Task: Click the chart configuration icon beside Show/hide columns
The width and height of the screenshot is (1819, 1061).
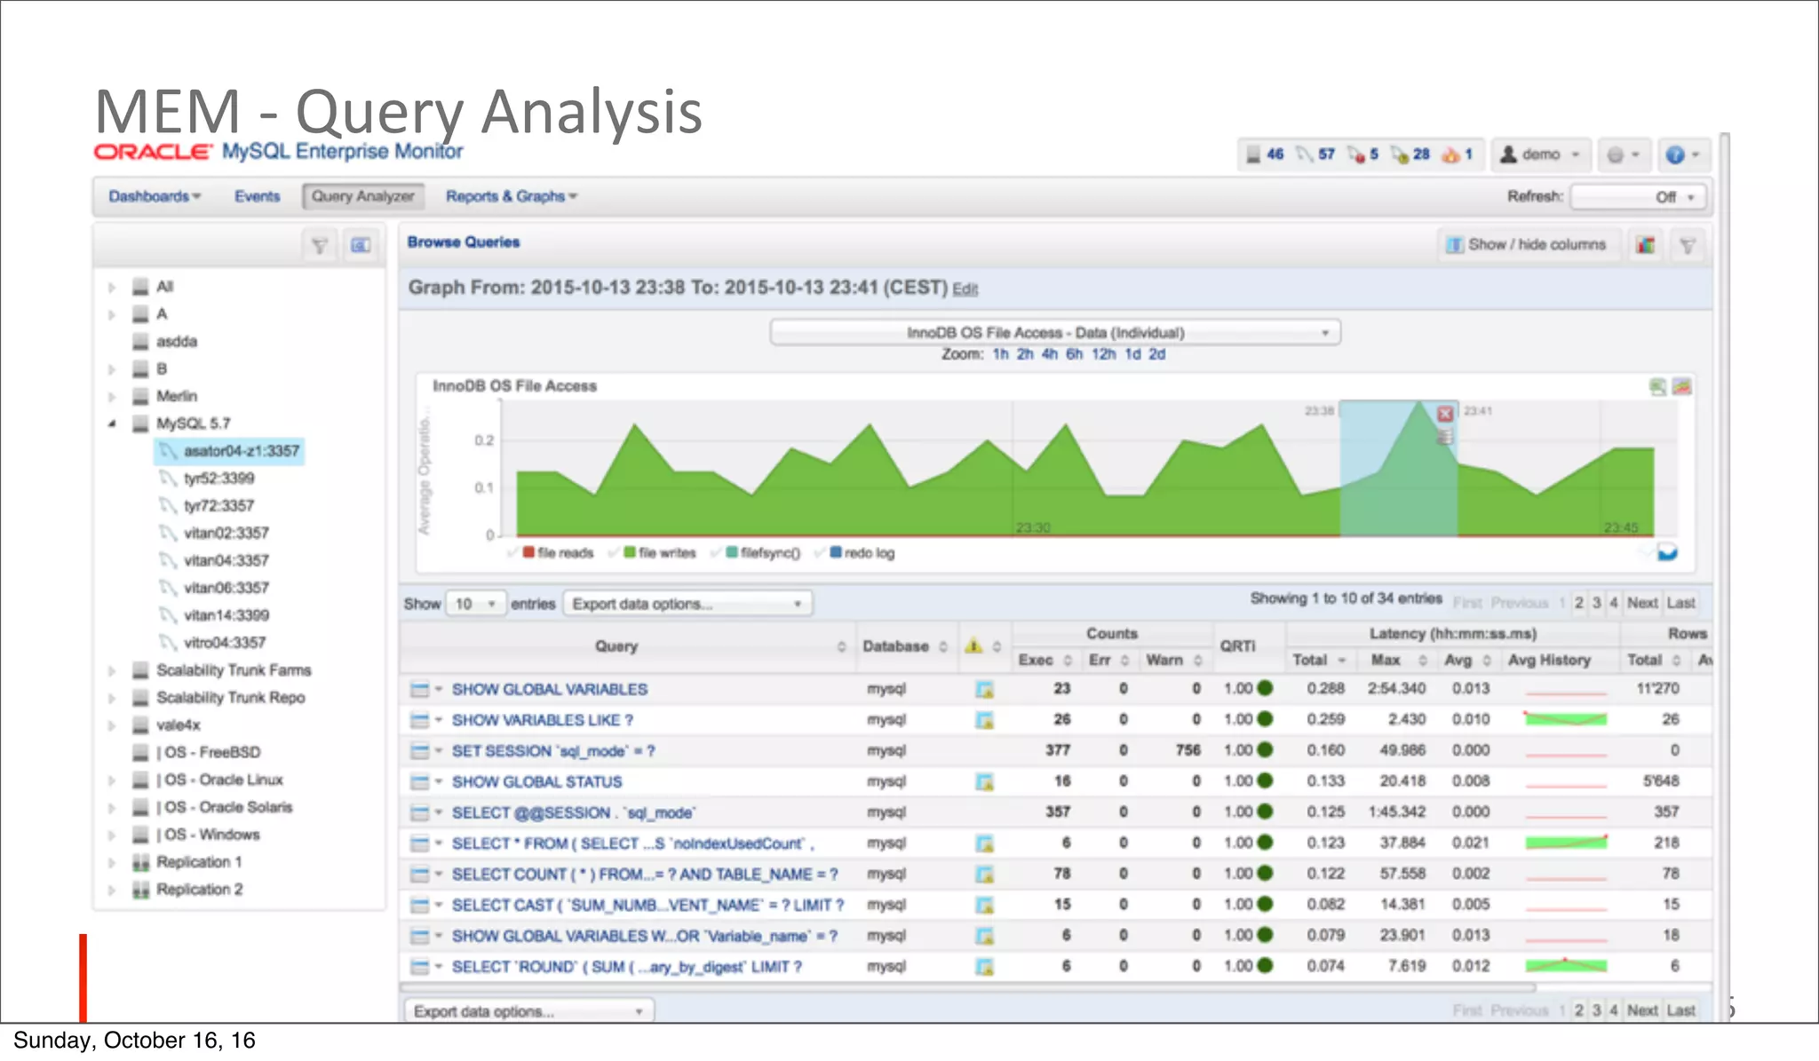Action: coord(1646,245)
